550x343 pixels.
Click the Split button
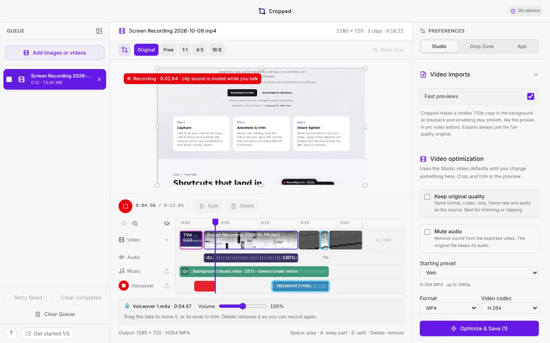coord(209,206)
